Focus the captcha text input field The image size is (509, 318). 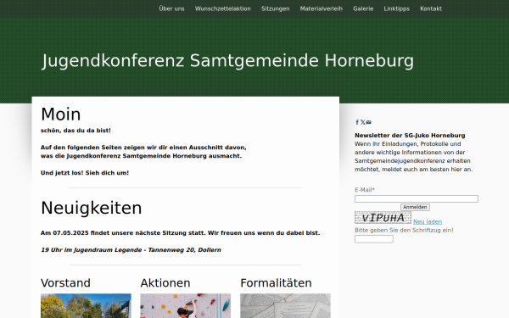pos(373,239)
